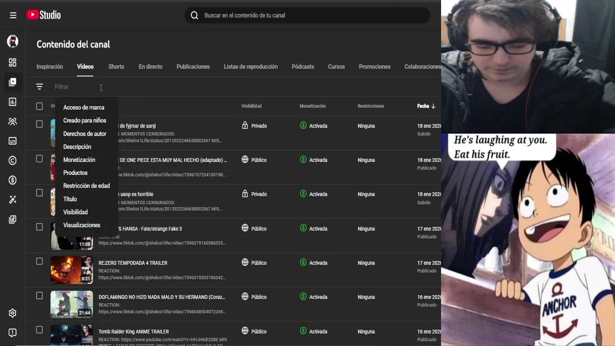Click globe icon for RE:ZERO TEMPODADA 4 TRAILER
Image resolution: width=615 pixels, height=346 pixels.
(245, 262)
